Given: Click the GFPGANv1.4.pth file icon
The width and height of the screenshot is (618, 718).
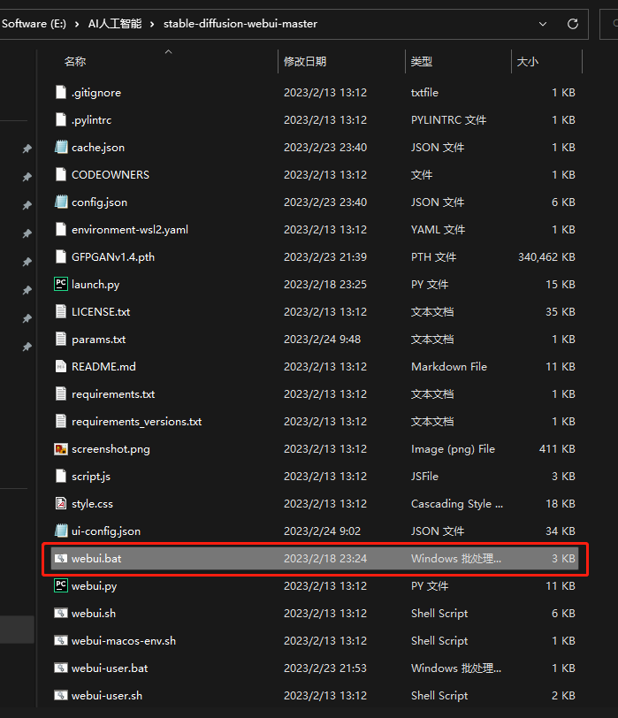Looking at the screenshot, I should pos(61,257).
